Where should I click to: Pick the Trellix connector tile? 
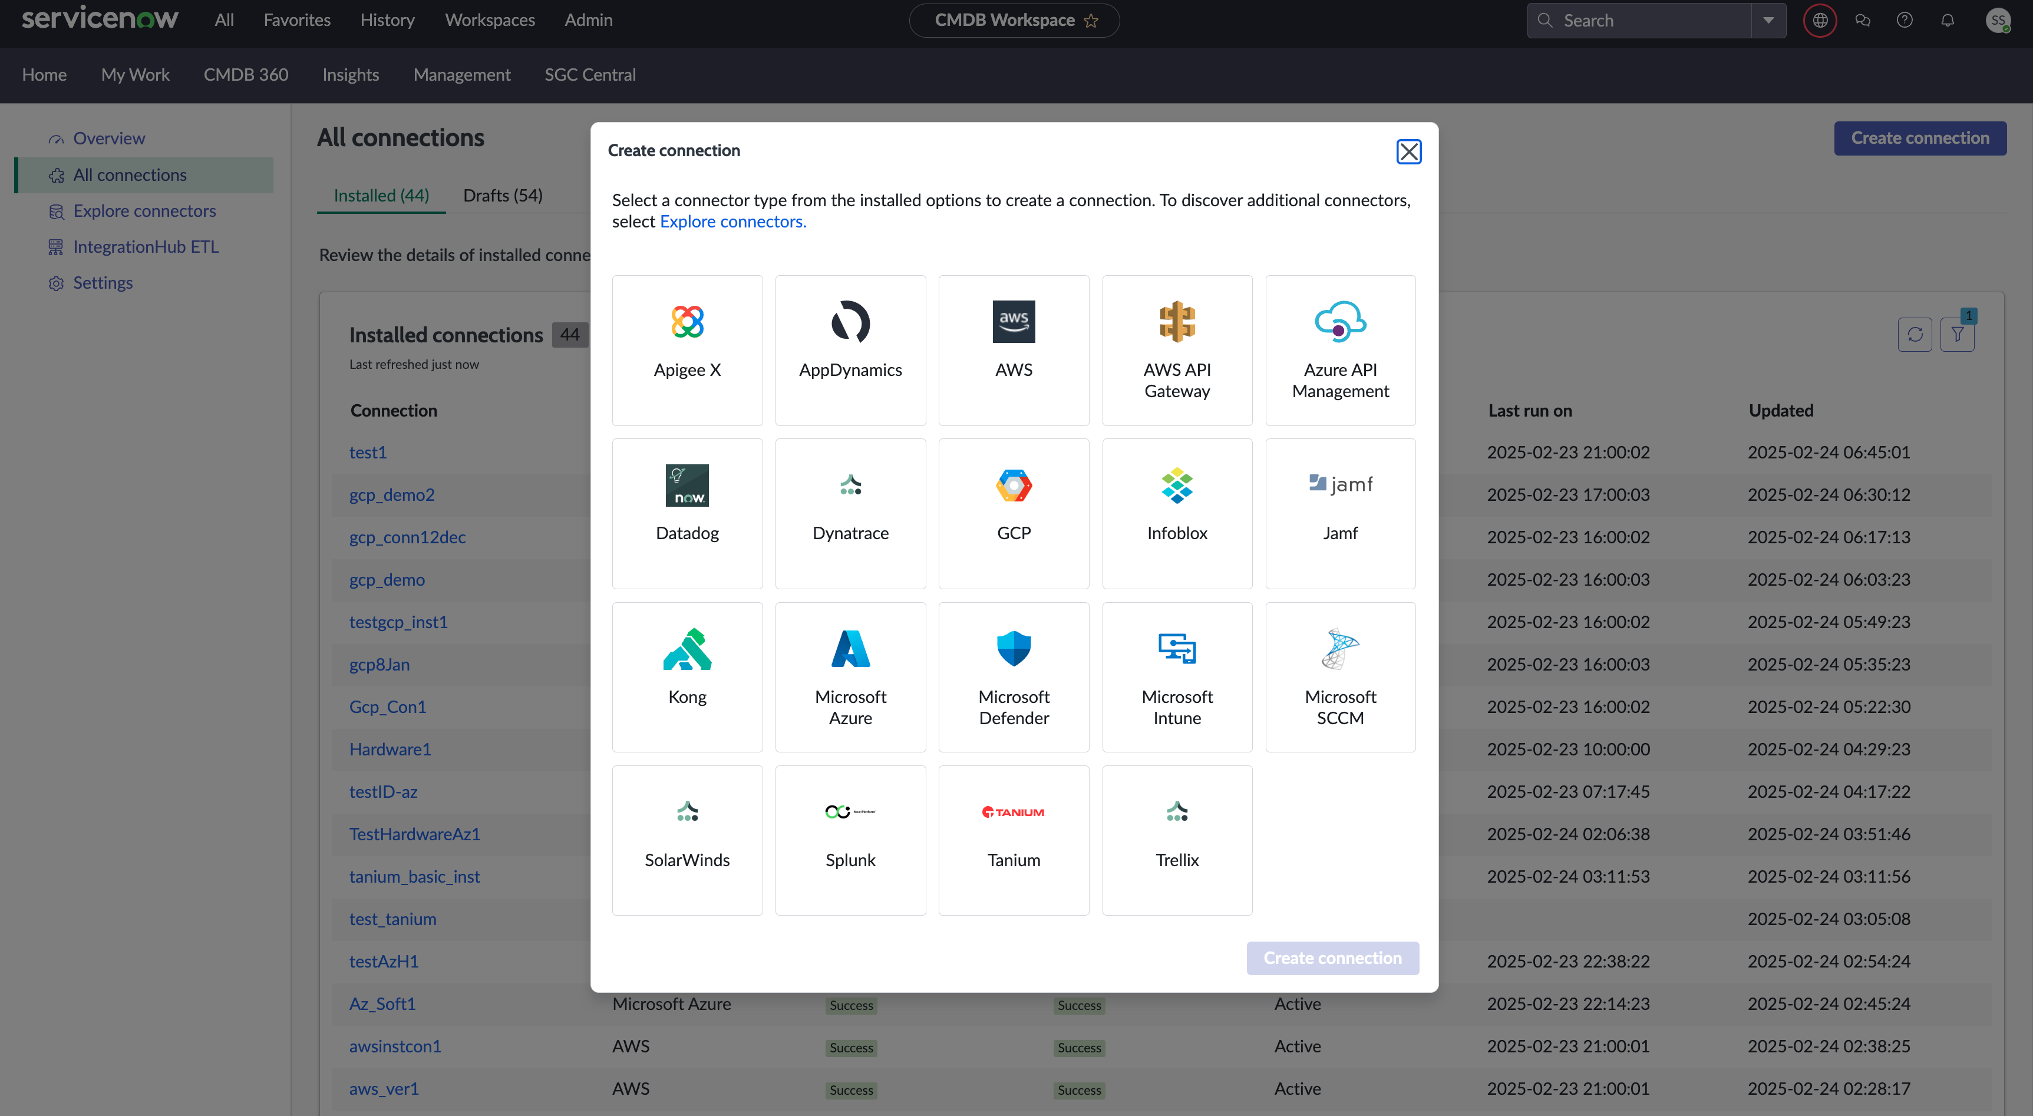[x=1177, y=840]
